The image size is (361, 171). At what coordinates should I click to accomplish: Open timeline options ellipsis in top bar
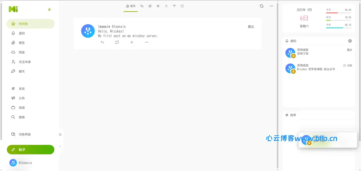point(271,6)
